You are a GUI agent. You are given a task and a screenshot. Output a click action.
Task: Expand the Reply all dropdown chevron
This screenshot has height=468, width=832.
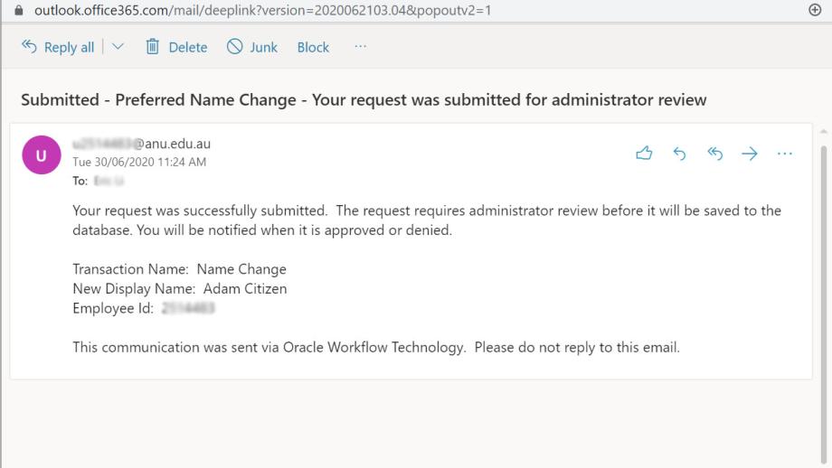(x=118, y=47)
